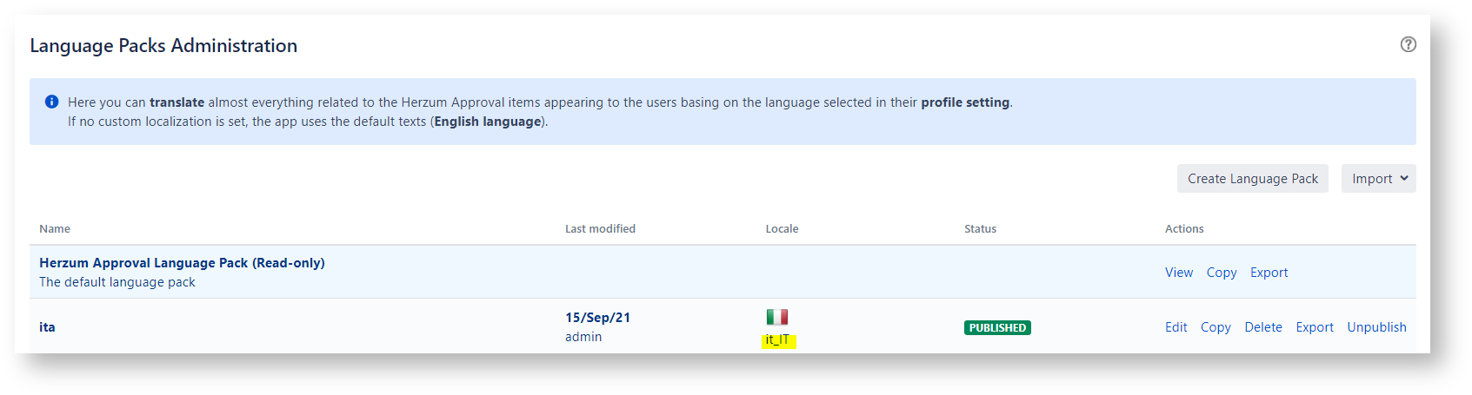Image resolution: width=1472 pixels, height=395 pixels.
Task: Delete the ita language pack
Action: click(x=1262, y=327)
